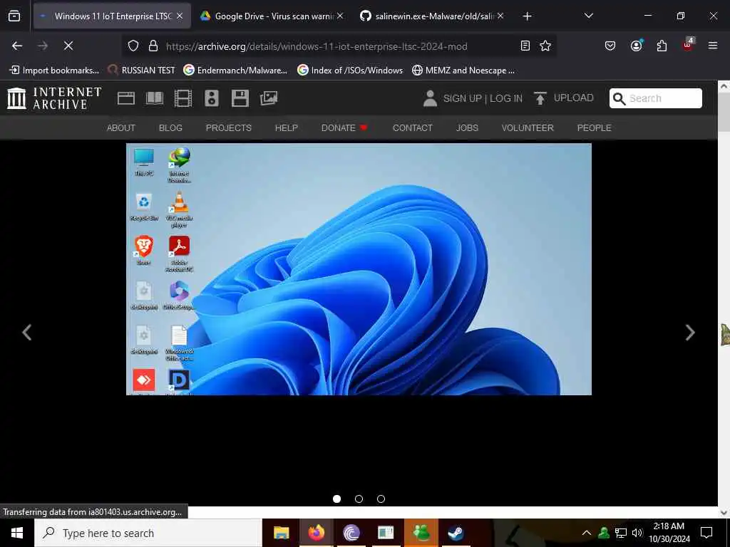This screenshot has height=547, width=730.
Task: Open uBlock Origin extension icon
Action: point(688,45)
